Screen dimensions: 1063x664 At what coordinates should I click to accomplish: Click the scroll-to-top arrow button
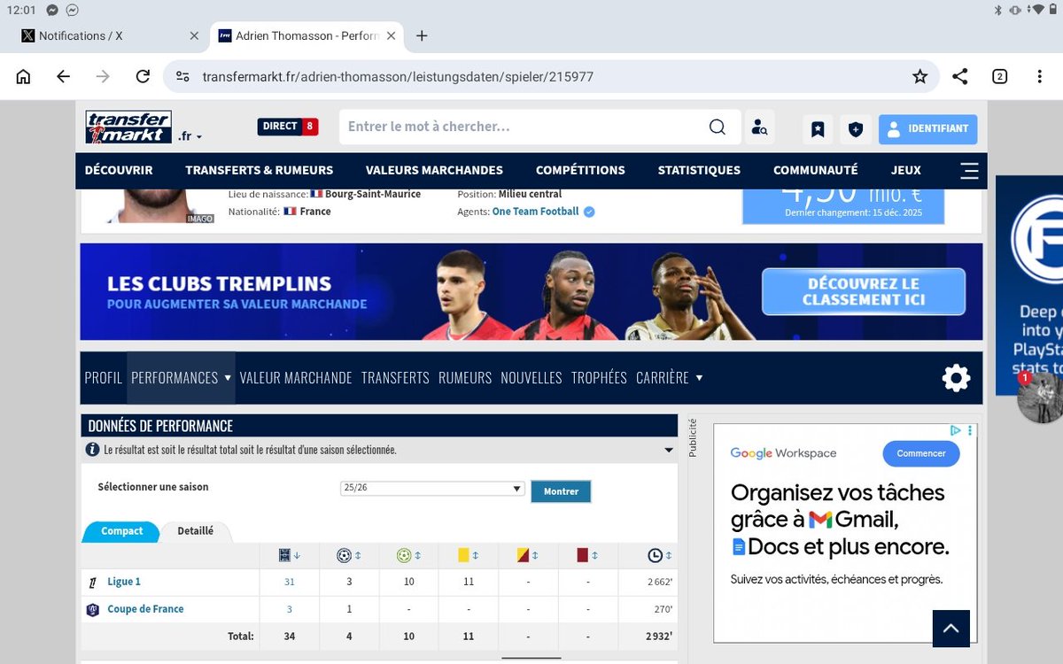tap(951, 629)
